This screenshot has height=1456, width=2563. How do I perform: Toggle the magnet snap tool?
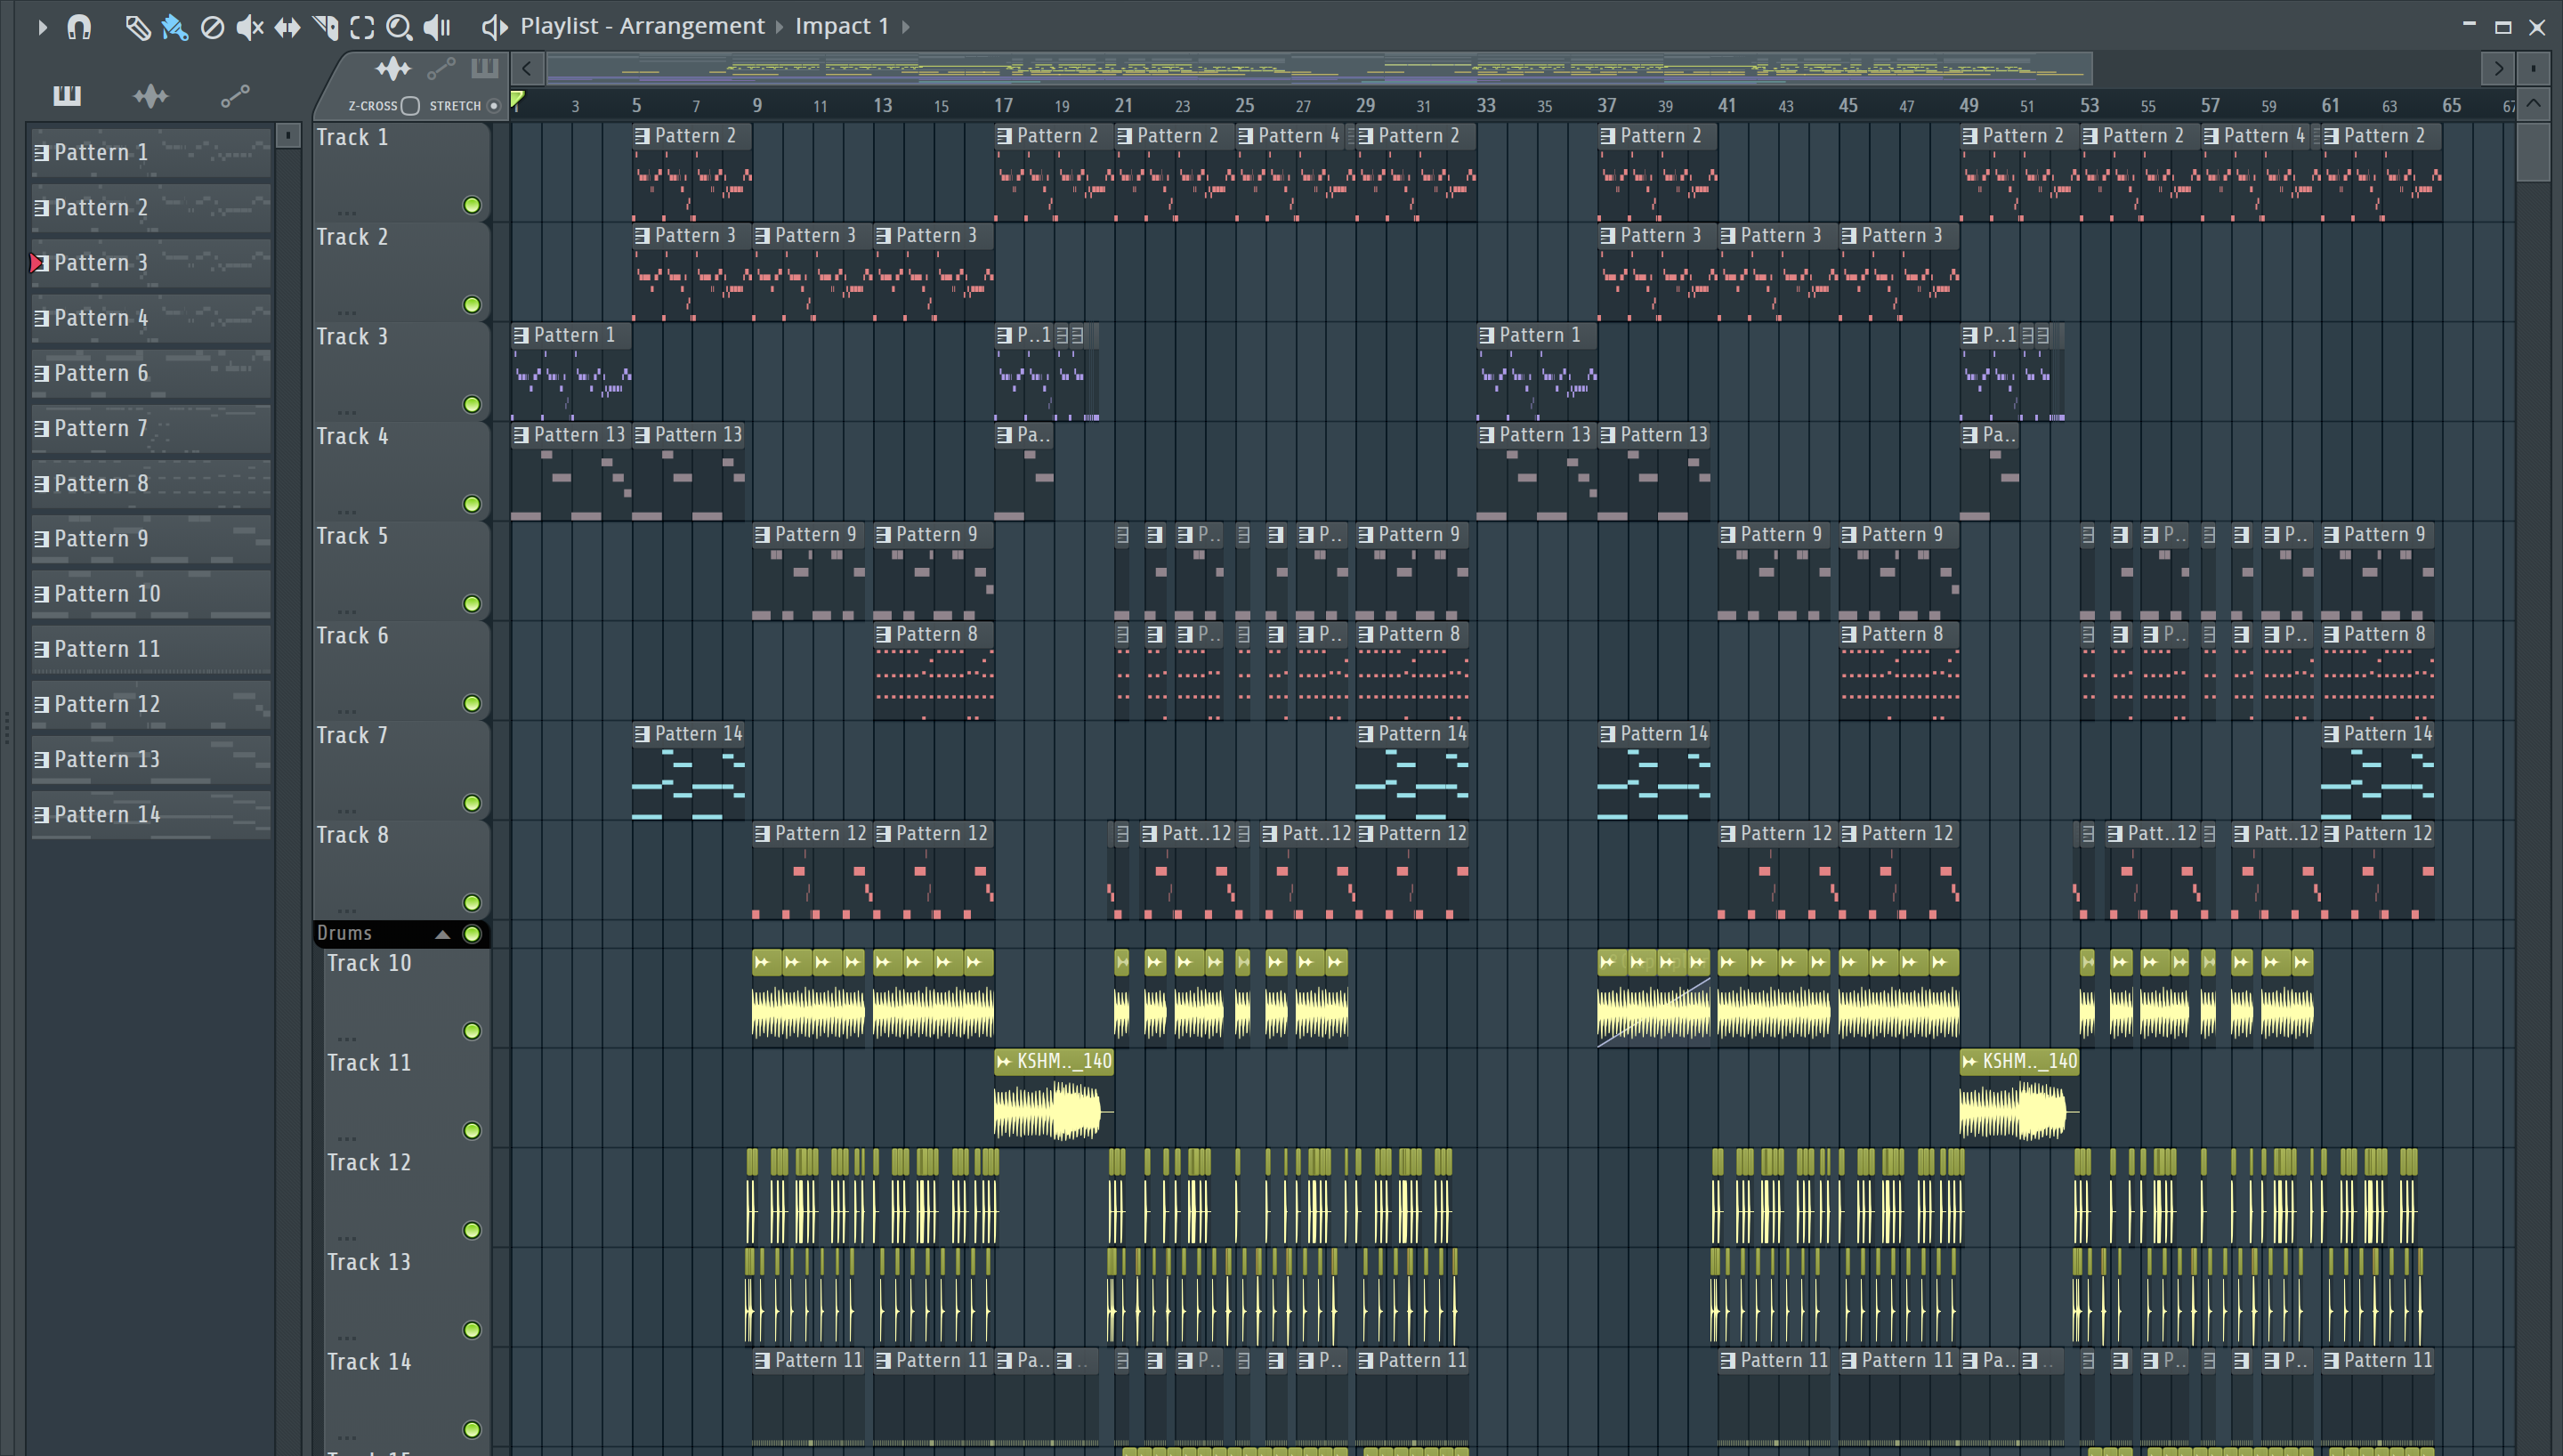click(79, 27)
